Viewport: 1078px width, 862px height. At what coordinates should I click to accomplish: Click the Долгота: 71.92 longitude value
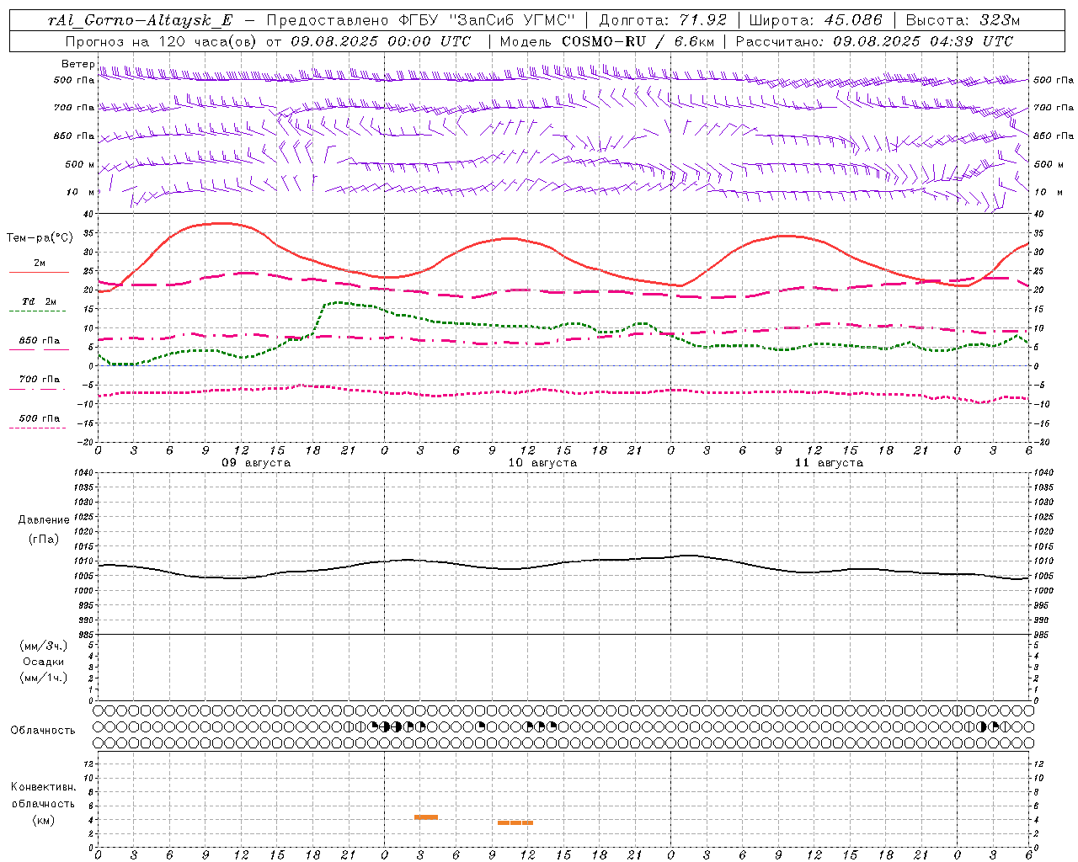[662, 20]
